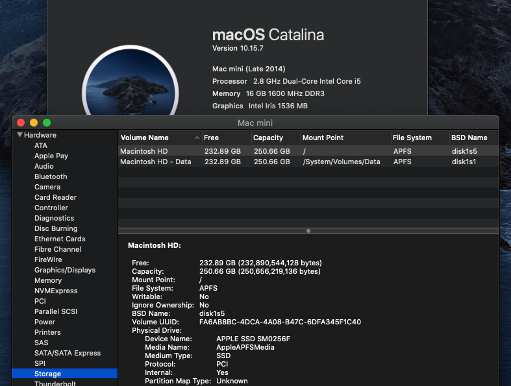Click the Processor line in About window
The width and height of the screenshot is (511, 386).
click(x=286, y=81)
